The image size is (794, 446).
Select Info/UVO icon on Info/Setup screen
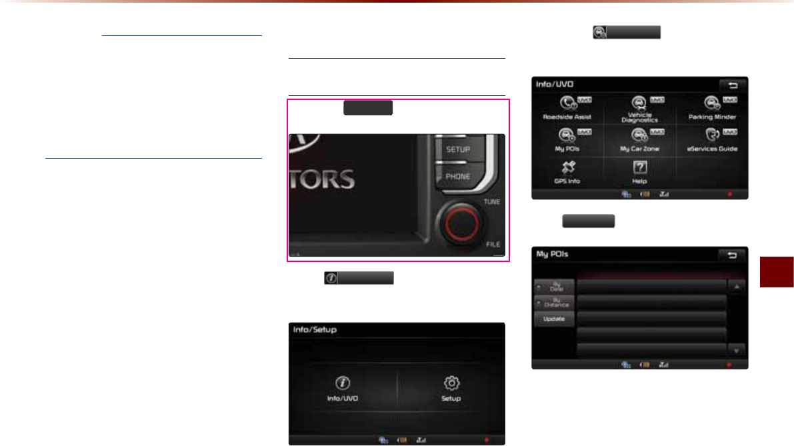[343, 389]
